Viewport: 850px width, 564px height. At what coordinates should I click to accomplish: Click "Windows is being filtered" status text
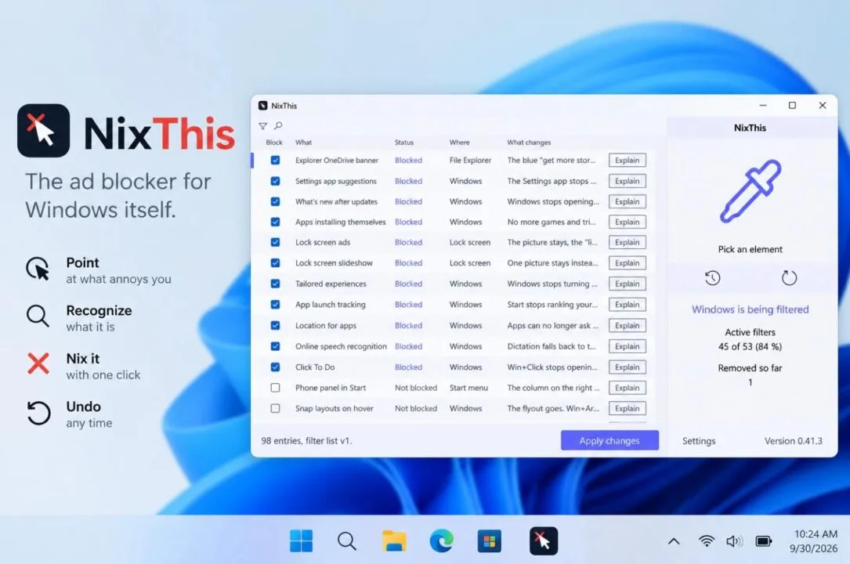tap(751, 309)
